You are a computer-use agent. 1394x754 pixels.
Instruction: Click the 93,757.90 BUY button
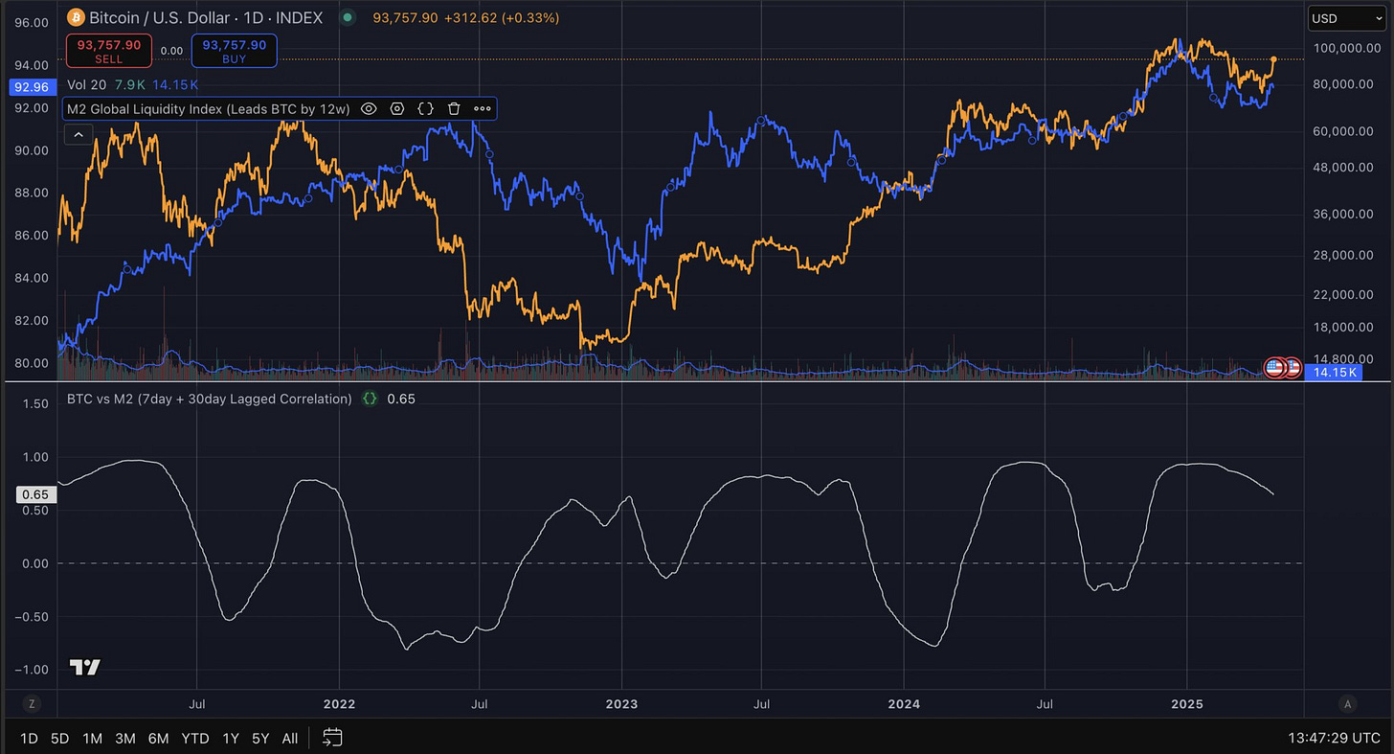[235, 51]
